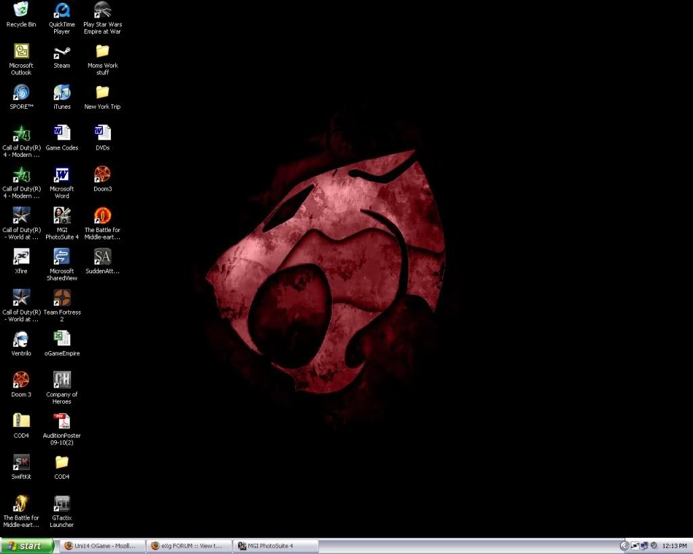
Task: Select AuditionPoster 09-10(2) PDF file
Action: (62, 421)
